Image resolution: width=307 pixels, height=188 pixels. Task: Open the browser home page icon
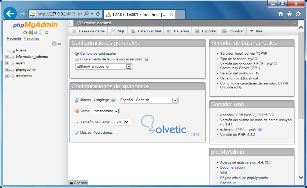281,14
